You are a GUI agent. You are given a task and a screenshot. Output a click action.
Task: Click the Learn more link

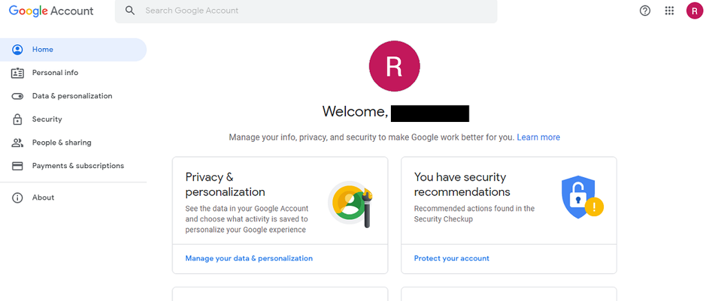point(538,138)
